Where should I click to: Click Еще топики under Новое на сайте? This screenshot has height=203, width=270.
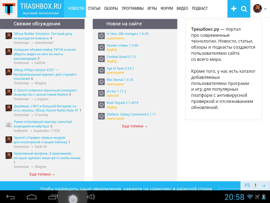135,126
